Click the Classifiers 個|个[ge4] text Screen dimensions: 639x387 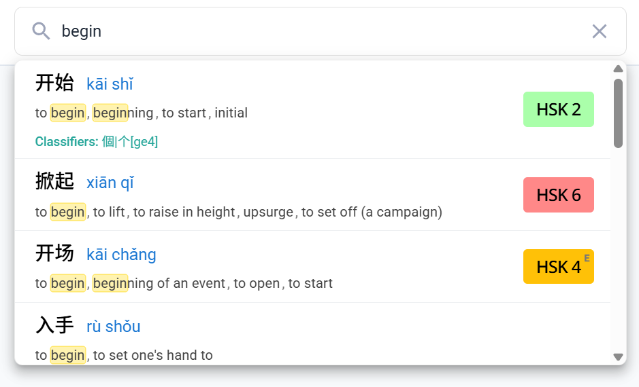(97, 141)
